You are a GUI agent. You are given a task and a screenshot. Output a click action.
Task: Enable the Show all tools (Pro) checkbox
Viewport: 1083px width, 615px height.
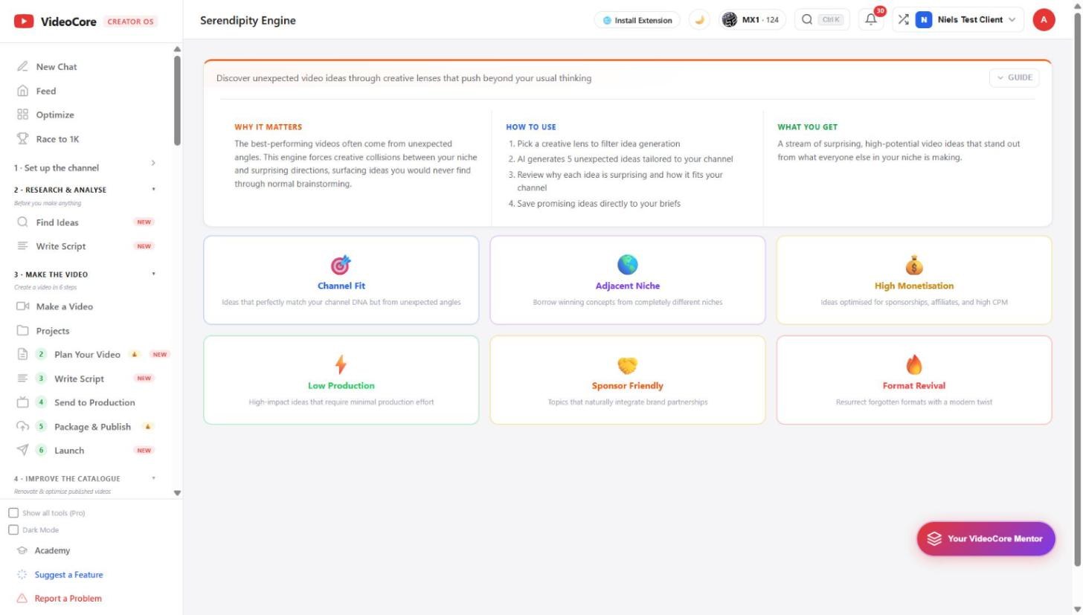pyautogui.click(x=13, y=513)
